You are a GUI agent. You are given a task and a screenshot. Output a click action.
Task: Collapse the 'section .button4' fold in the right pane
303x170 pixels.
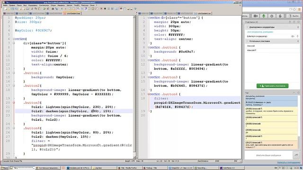coord(149,94)
